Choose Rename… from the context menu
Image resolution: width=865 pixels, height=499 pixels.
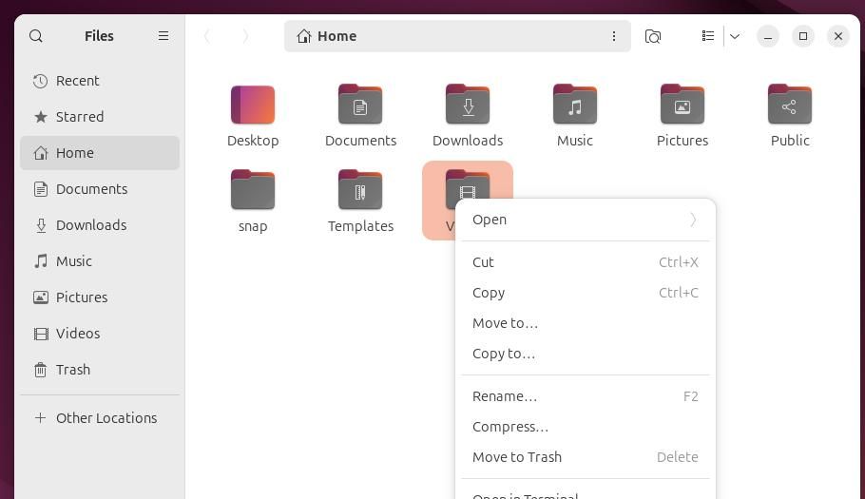(586, 396)
